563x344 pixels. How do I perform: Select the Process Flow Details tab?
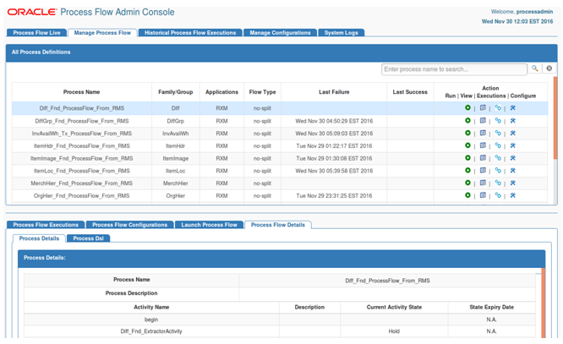(x=278, y=225)
